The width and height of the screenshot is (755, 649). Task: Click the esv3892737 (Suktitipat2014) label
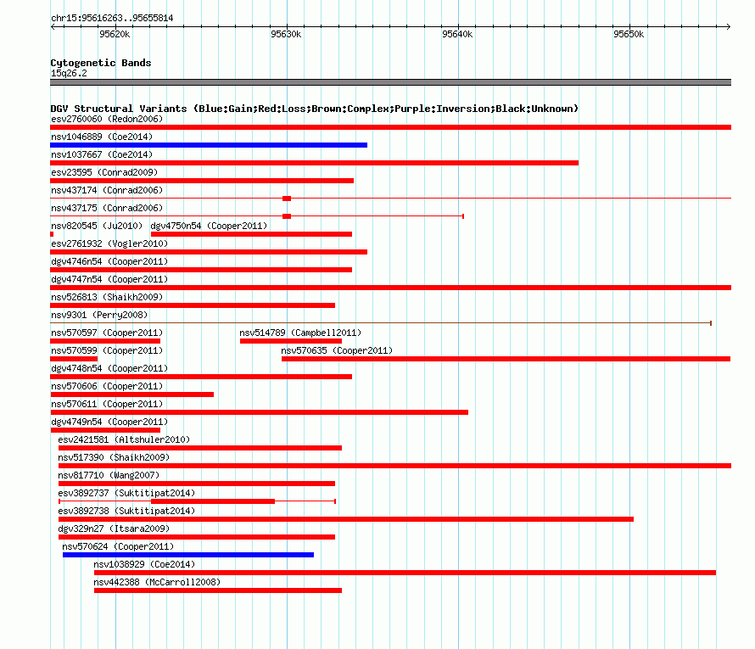click(x=126, y=493)
